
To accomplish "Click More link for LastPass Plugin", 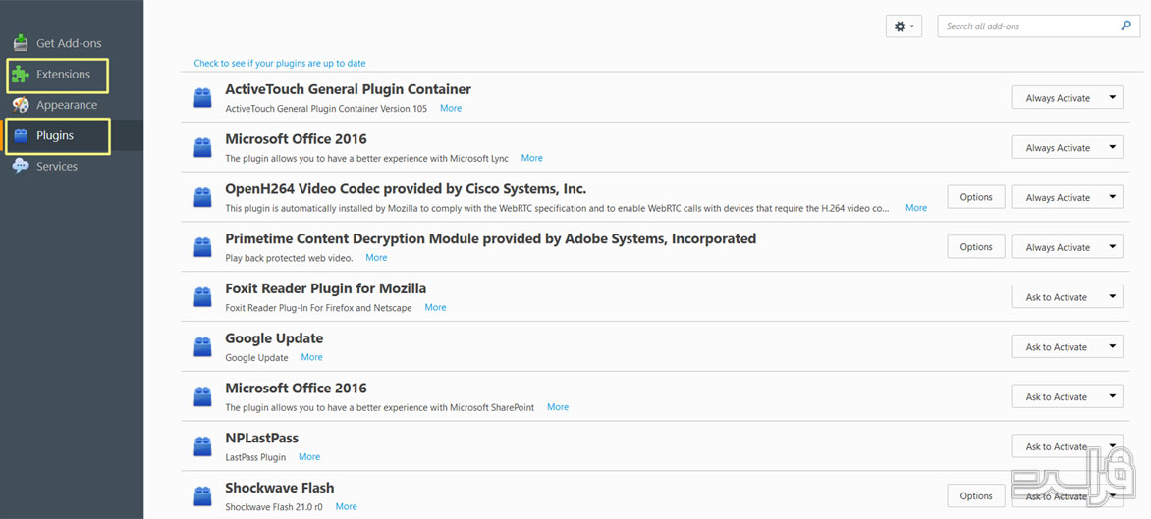I will 309,456.
